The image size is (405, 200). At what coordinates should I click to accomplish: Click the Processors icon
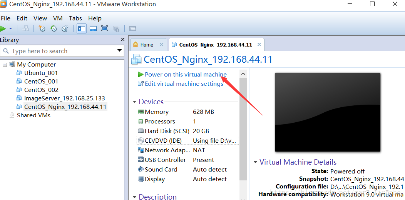(x=141, y=121)
